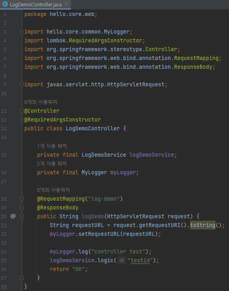229x291 pixels.
Task: Close the LogDemoController.java tab
Action: 66,4
